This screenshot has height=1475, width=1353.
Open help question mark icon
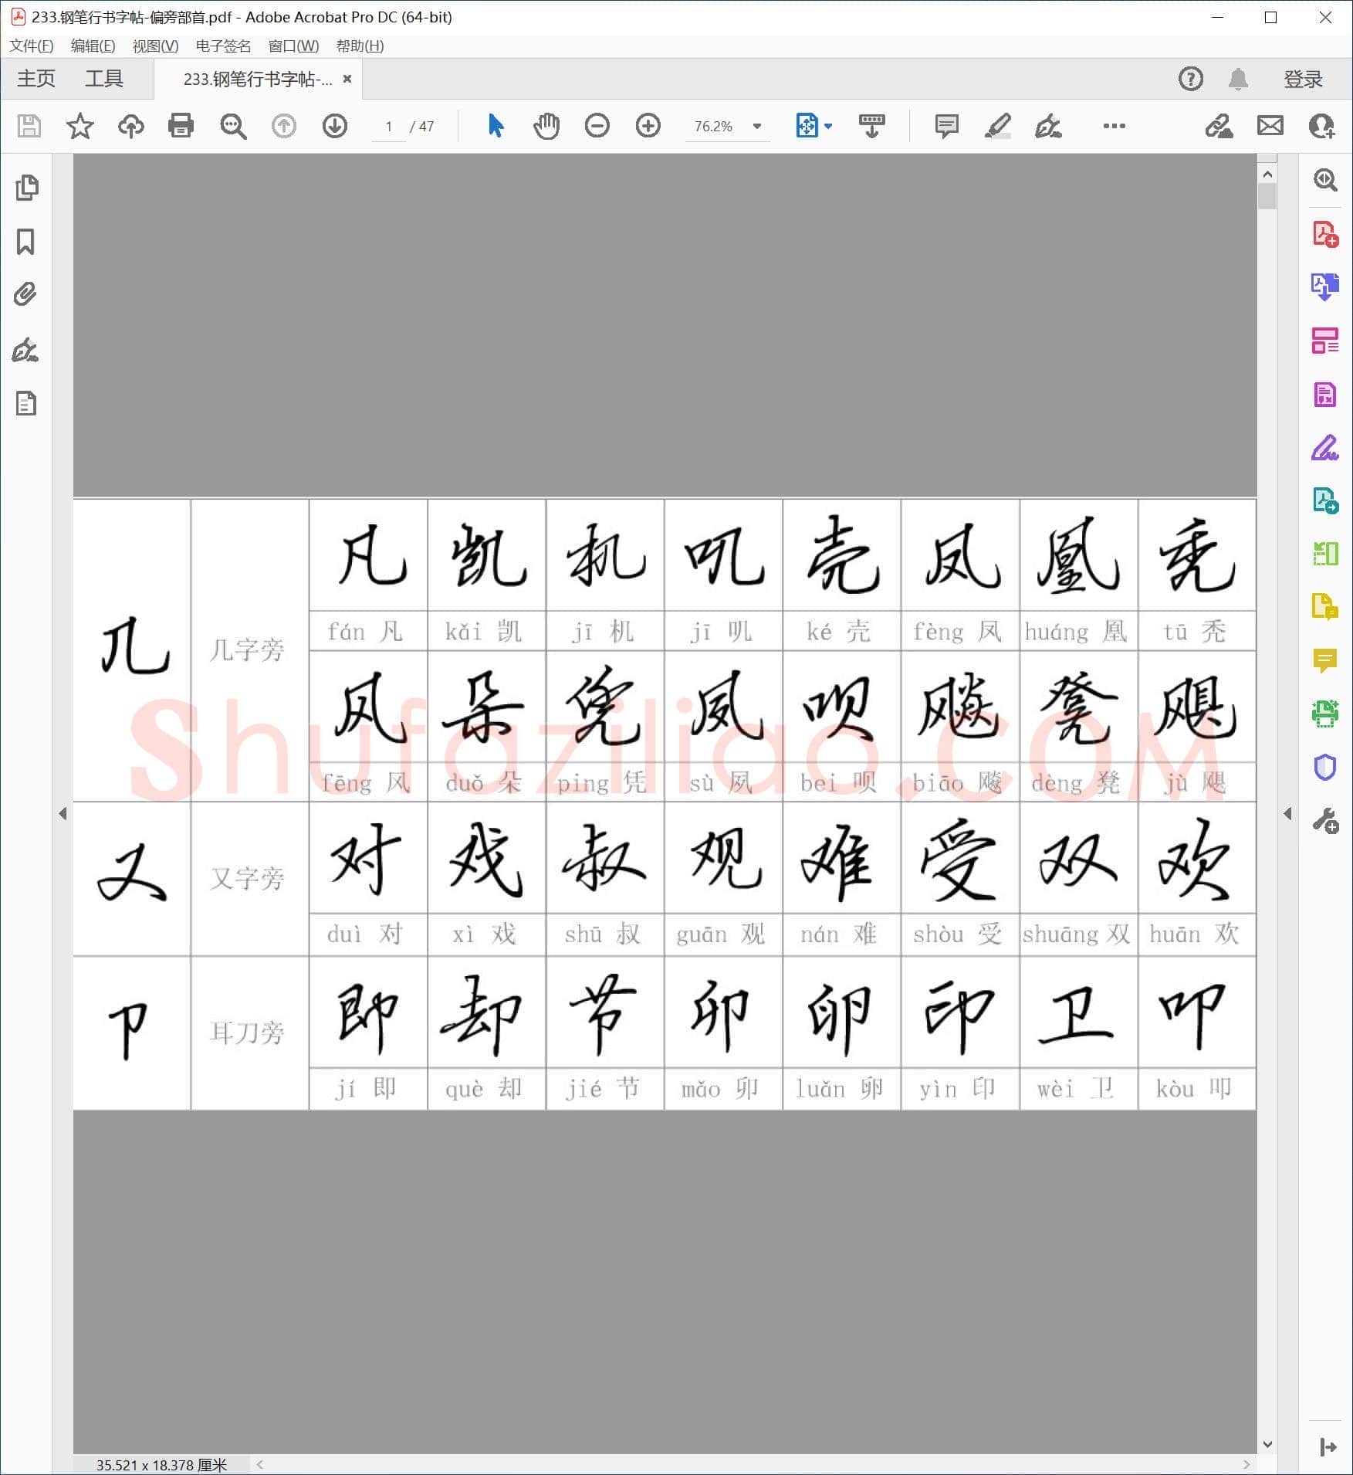pyautogui.click(x=1191, y=79)
